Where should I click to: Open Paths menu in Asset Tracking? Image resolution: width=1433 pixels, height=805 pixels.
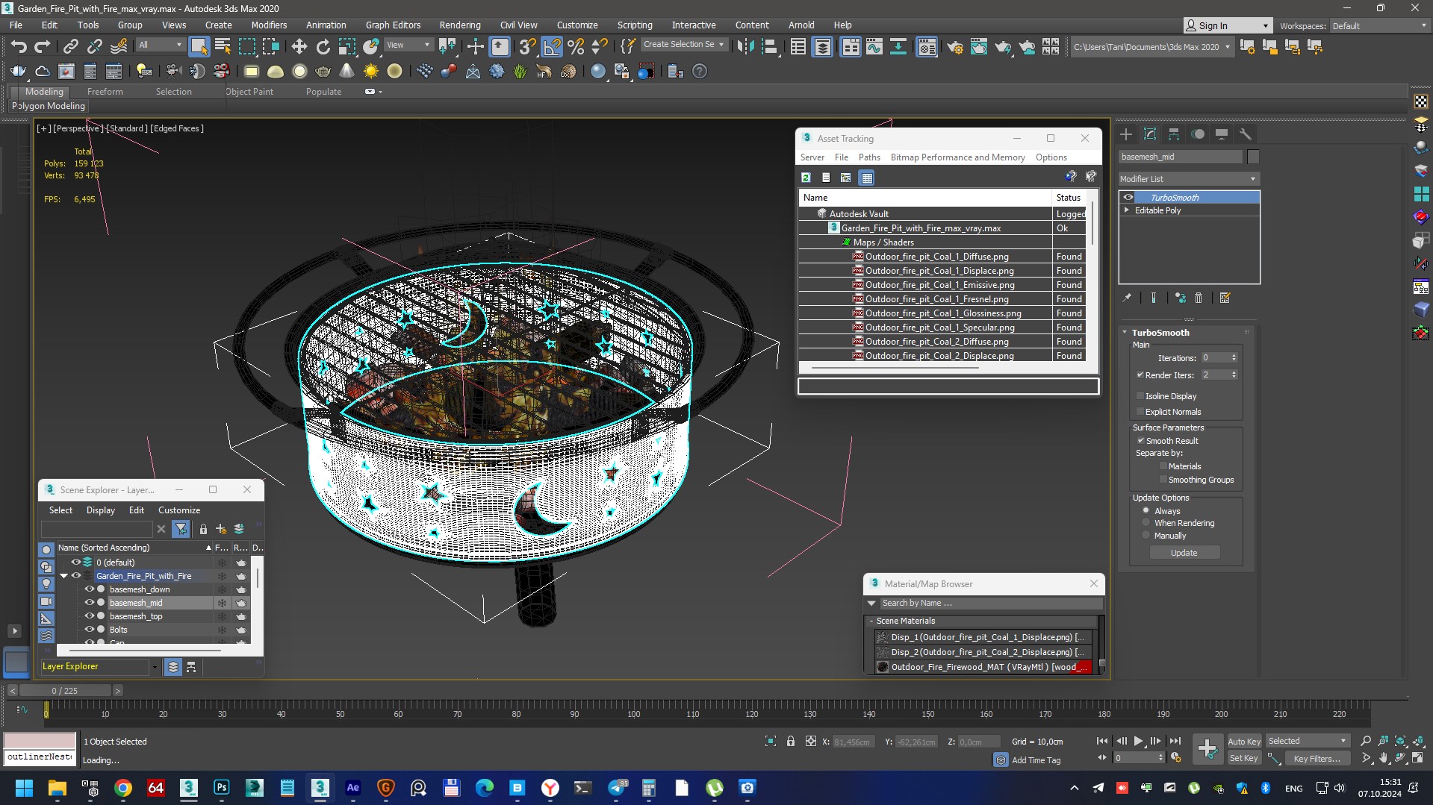tap(869, 157)
